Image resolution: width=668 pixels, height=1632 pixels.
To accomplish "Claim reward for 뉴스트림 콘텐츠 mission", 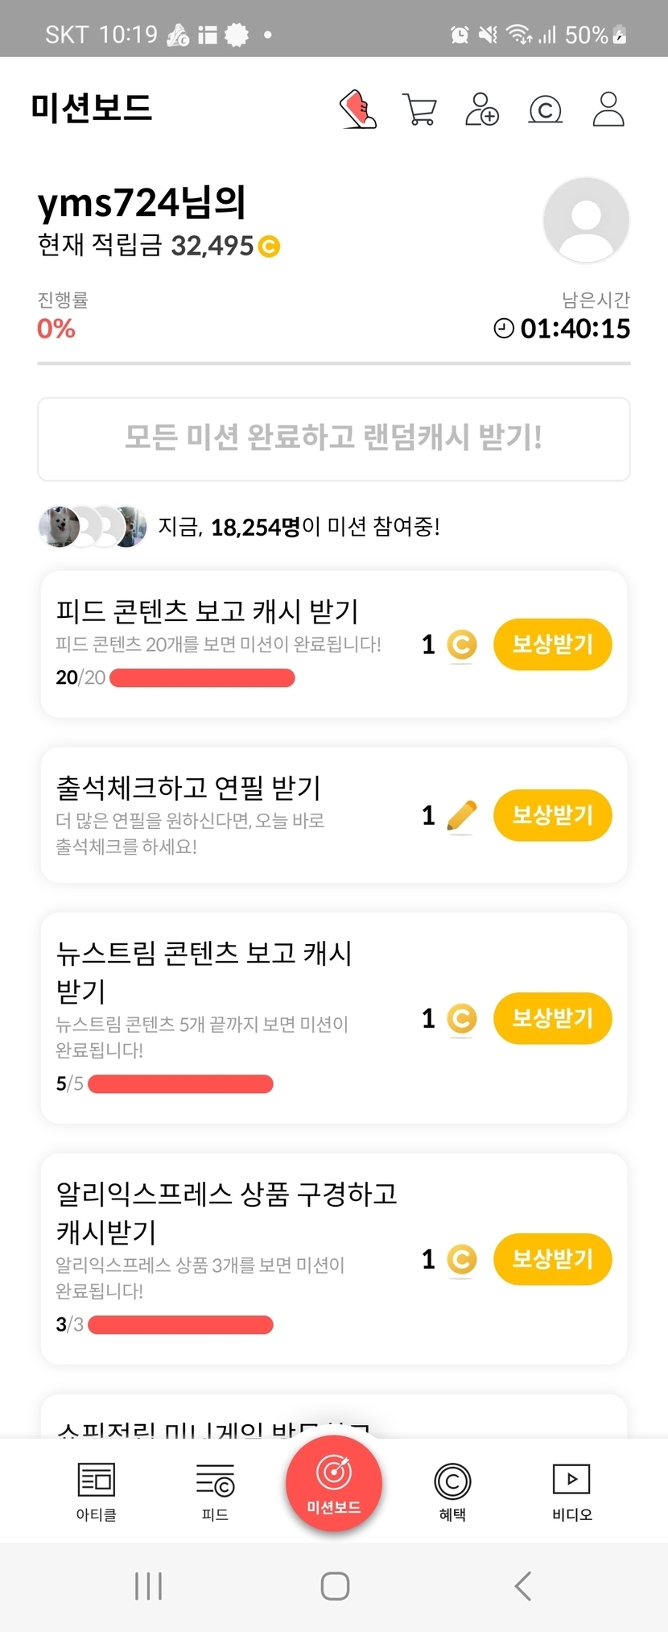I will [552, 1018].
